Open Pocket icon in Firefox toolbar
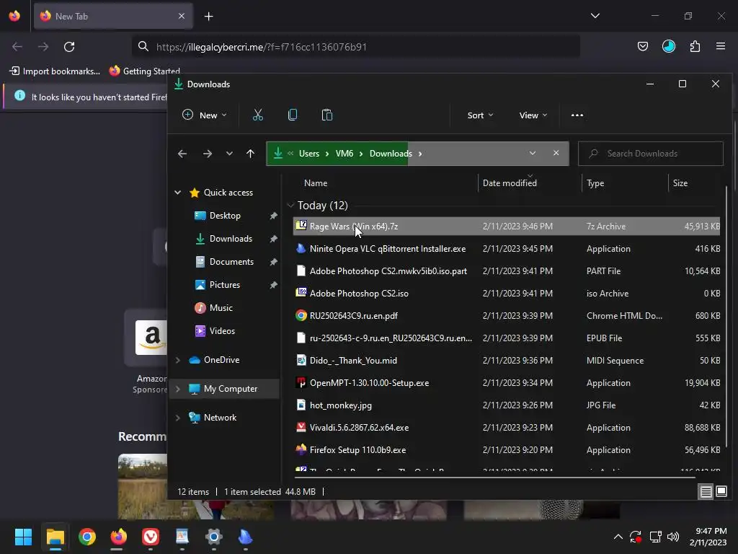 pyautogui.click(x=642, y=46)
